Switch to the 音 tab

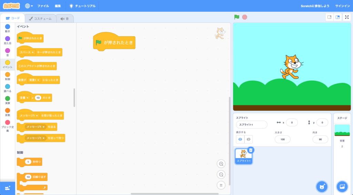[x=64, y=19]
